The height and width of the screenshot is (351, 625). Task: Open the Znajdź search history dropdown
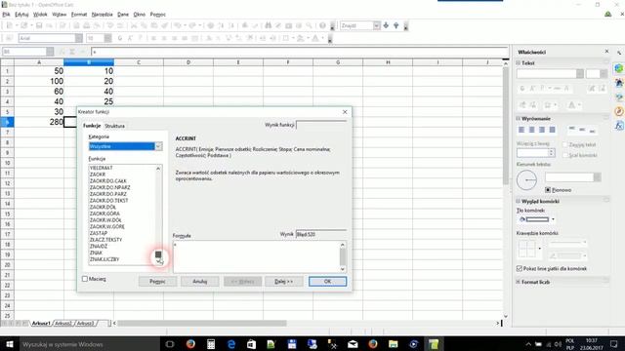click(377, 25)
